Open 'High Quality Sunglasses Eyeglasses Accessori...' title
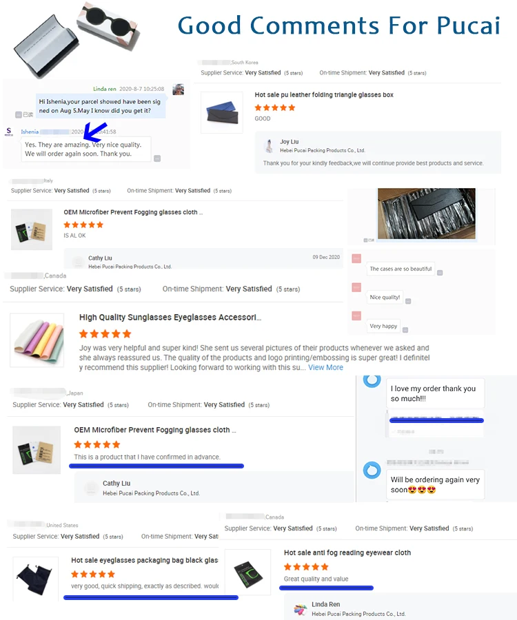 (170, 317)
